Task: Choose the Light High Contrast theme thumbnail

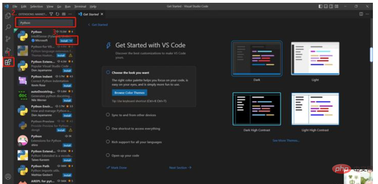Action: click(315, 109)
